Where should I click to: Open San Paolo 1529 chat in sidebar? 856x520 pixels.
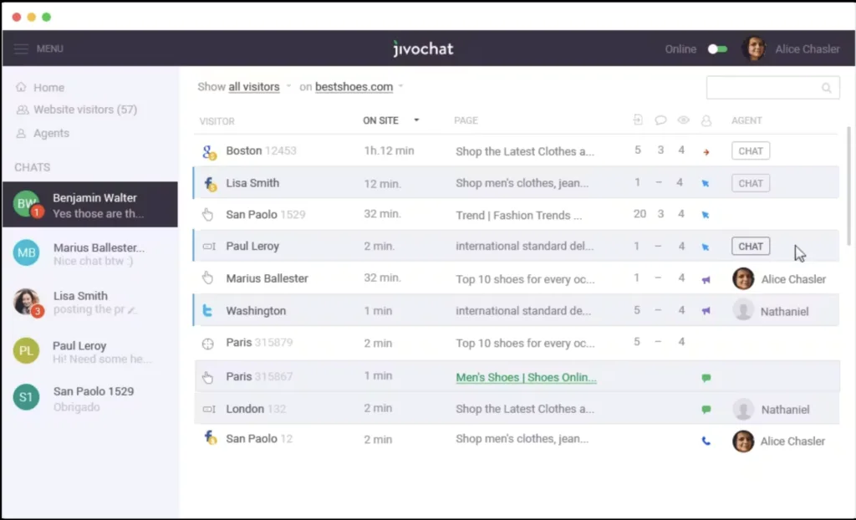click(90, 398)
